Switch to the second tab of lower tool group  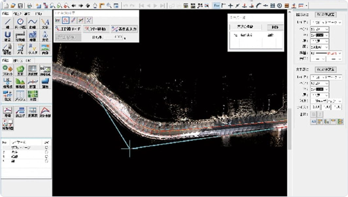pos(18,60)
